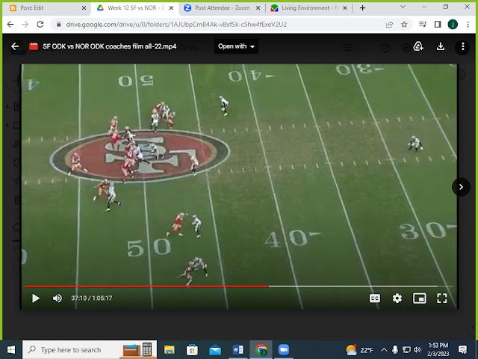Click Chrome icon in taskbar
The height and width of the screenshot is (359, 478).
[x=261, y=350]
